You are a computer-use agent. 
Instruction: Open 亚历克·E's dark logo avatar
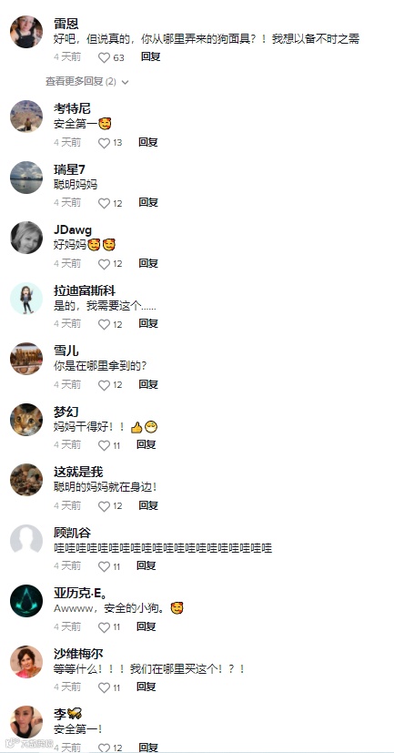pyautogui.click(x=26, y=601)
